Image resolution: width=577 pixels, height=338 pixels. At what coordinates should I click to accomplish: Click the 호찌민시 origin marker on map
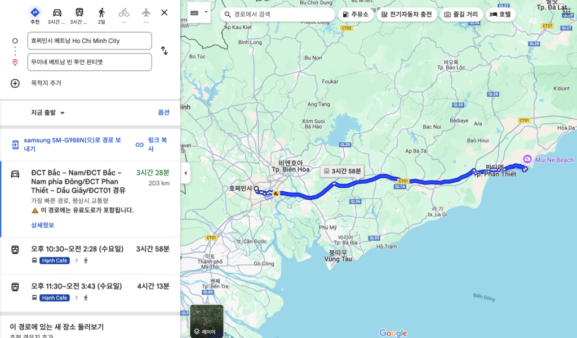pyautogui.click(x=256, y=188)
